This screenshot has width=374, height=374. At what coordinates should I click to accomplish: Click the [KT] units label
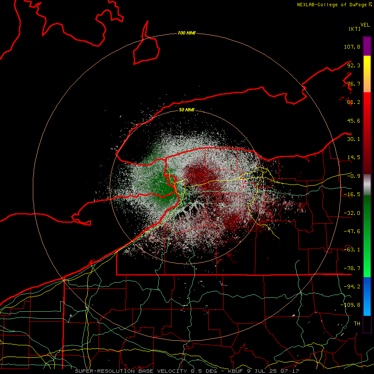(x=355, y=29)
